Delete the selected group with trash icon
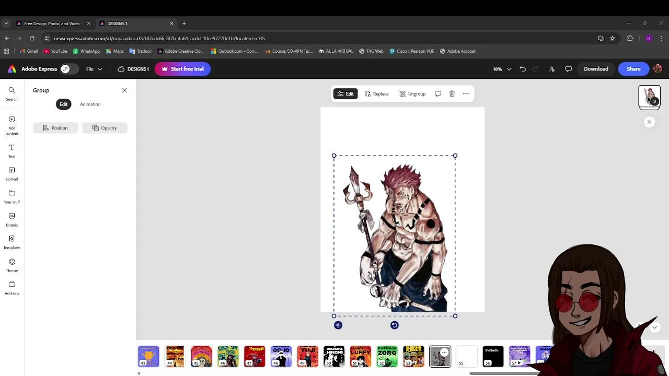 (452, 93)
